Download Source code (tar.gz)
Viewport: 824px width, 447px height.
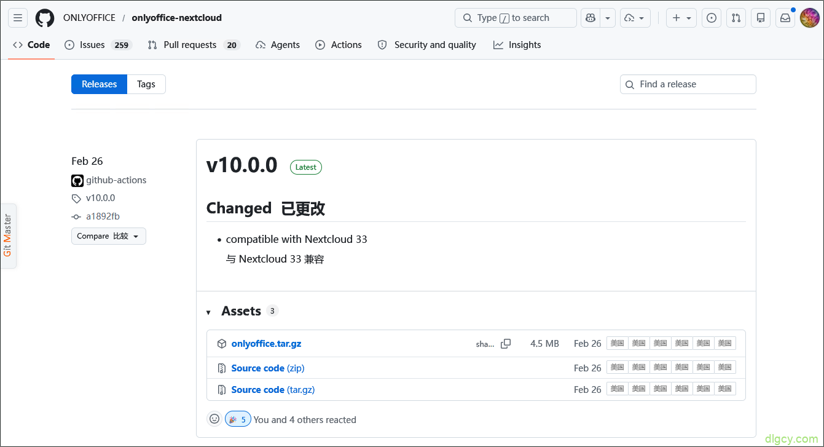point(273,390)
